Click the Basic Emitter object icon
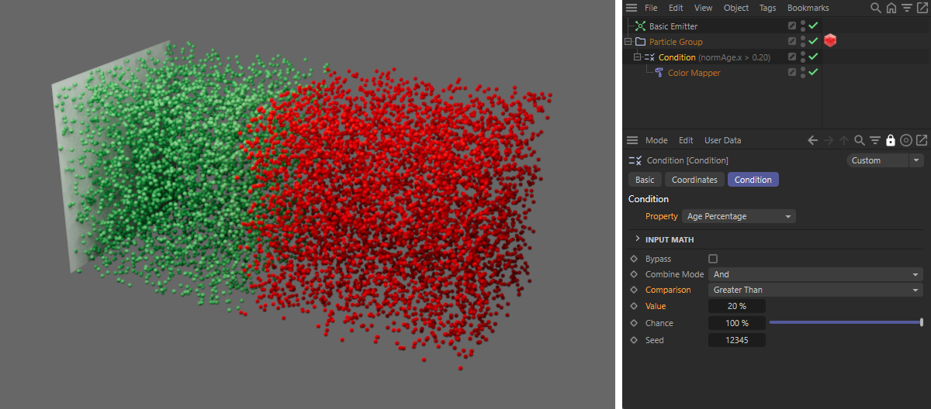The image size is (931, 409). pos(640,26)
